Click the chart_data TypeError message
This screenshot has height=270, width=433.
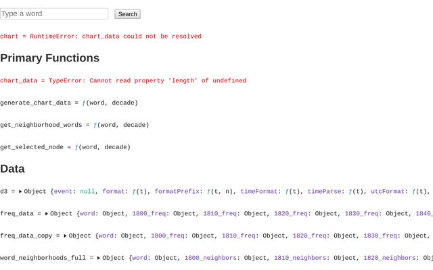pos(123,81)
